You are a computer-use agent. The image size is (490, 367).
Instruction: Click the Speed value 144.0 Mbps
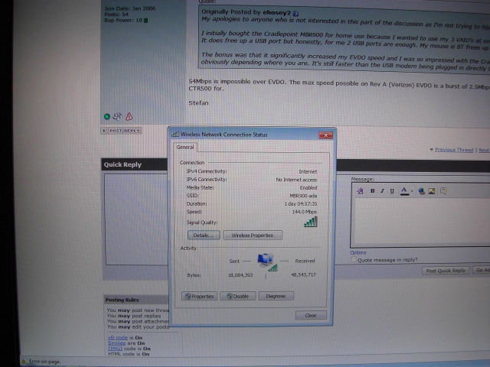coord(305,212)
